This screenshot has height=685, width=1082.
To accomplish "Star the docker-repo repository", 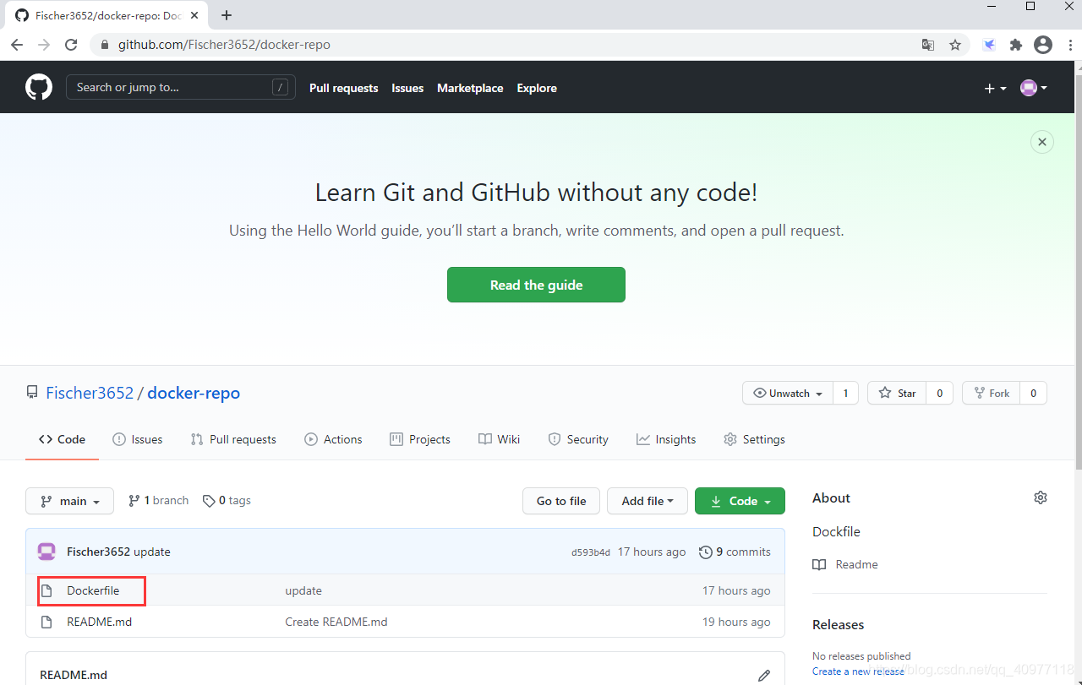I will [897, 394].
